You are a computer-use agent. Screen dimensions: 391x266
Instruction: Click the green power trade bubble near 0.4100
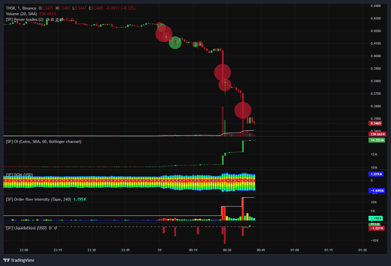pos(175,43)
